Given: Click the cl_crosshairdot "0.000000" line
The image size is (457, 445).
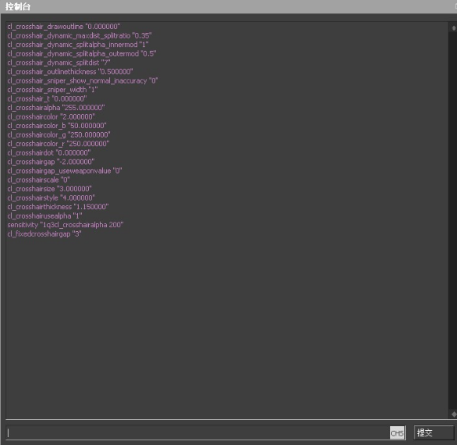Looking at the screenshot, I should [49, 153].
